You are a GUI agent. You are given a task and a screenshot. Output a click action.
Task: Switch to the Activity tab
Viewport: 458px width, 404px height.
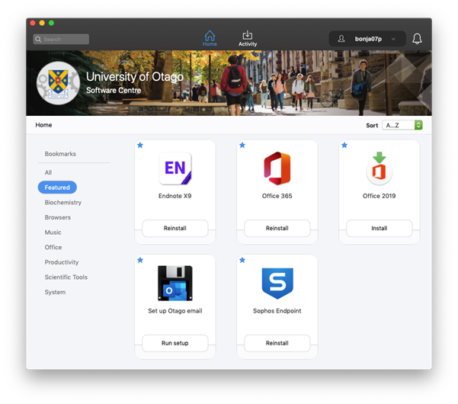coord(248,39)
